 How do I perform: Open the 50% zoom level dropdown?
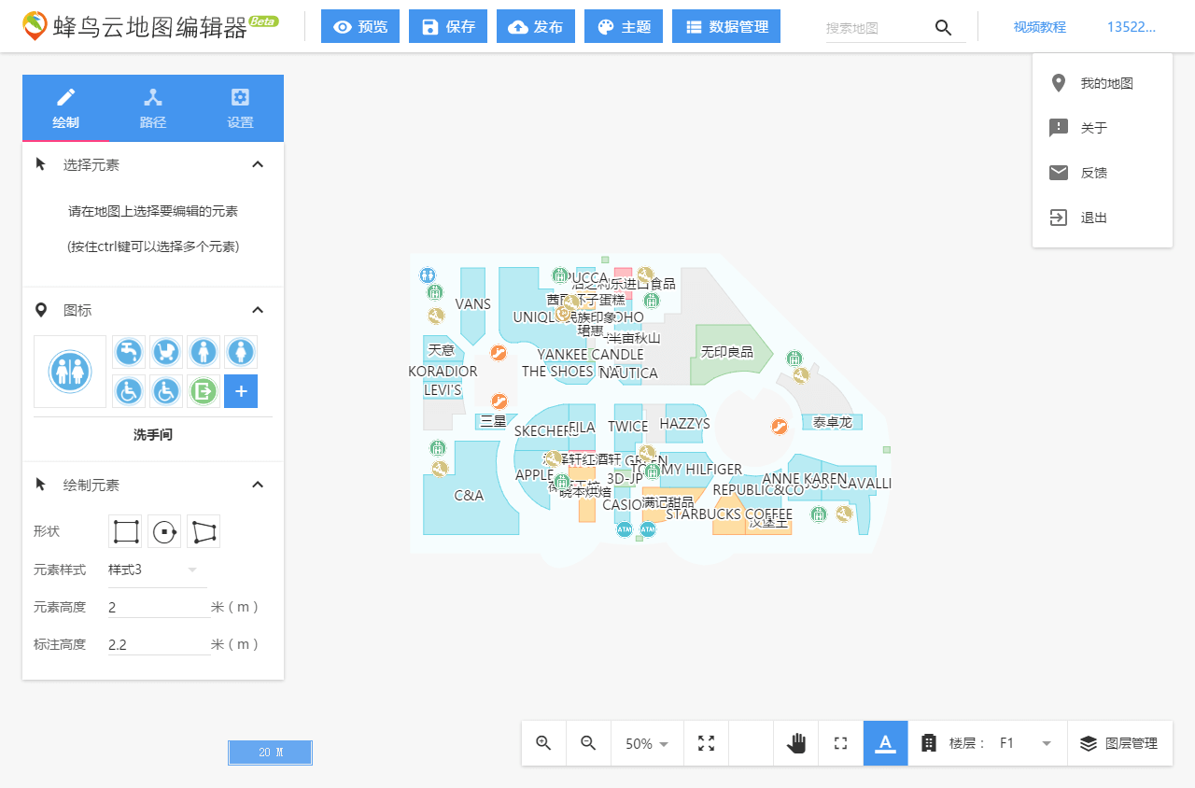(647, 743)
